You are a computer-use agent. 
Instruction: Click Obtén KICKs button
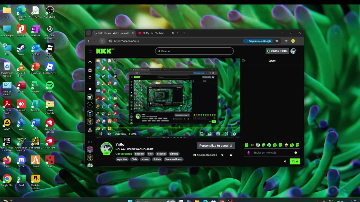pos(277,51)
